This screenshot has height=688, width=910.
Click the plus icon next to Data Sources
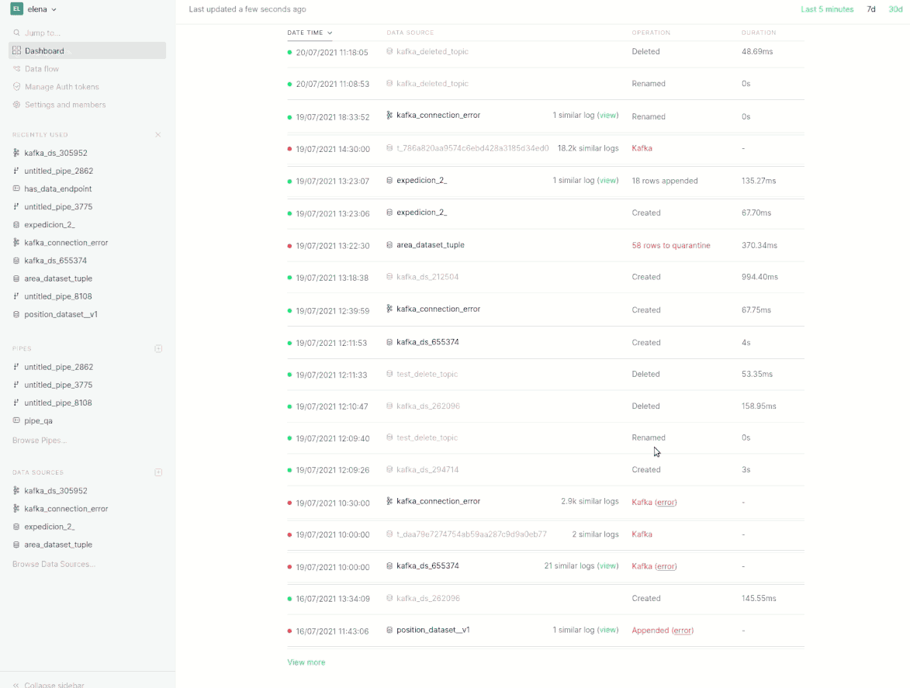point(158,472)
